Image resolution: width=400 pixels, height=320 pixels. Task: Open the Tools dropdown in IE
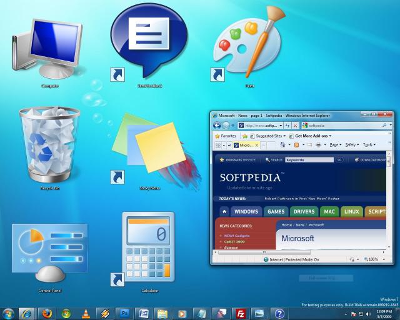(369, 144)
